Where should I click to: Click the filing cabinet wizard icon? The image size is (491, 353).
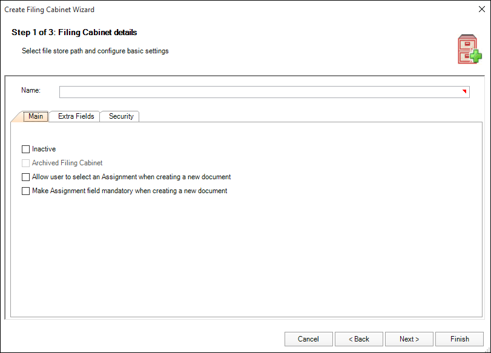point(469,50)
